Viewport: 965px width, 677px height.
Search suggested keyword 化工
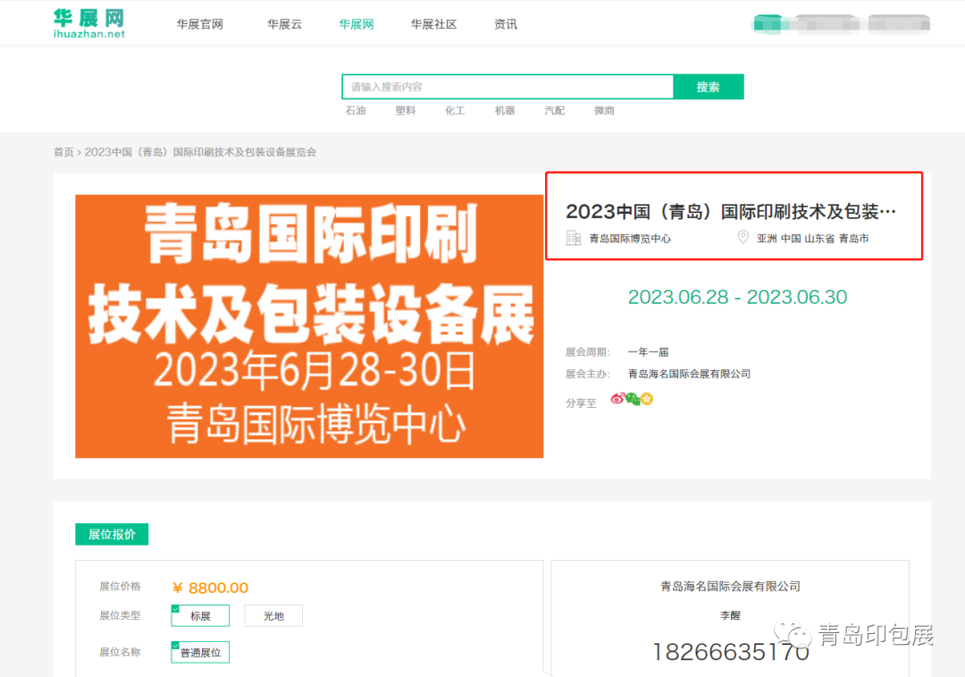[455, 110]
